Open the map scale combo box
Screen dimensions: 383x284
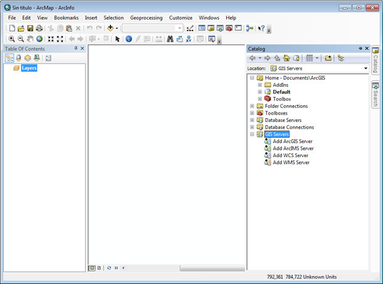[153, 28]
